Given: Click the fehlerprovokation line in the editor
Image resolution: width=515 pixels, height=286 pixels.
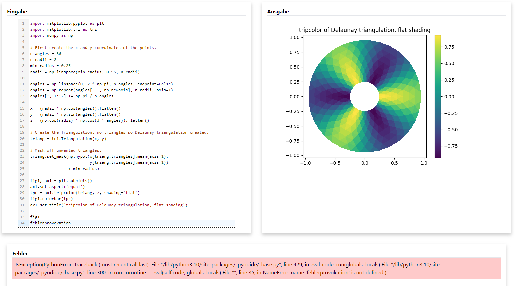Looking at the screenshot, I should coord(50,223).
